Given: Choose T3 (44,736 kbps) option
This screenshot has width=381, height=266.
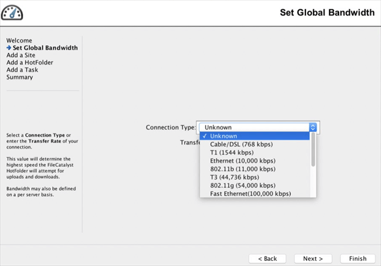Looking at the screenshot, I should [x=234, y=177].
